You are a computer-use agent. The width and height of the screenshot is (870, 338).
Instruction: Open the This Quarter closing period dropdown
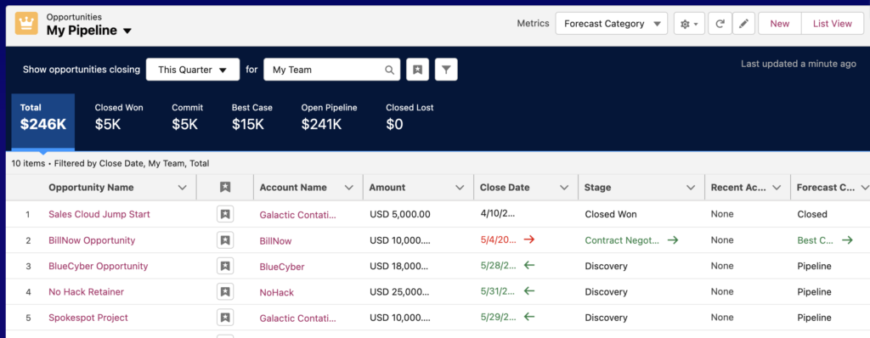(x=193, y=70)
